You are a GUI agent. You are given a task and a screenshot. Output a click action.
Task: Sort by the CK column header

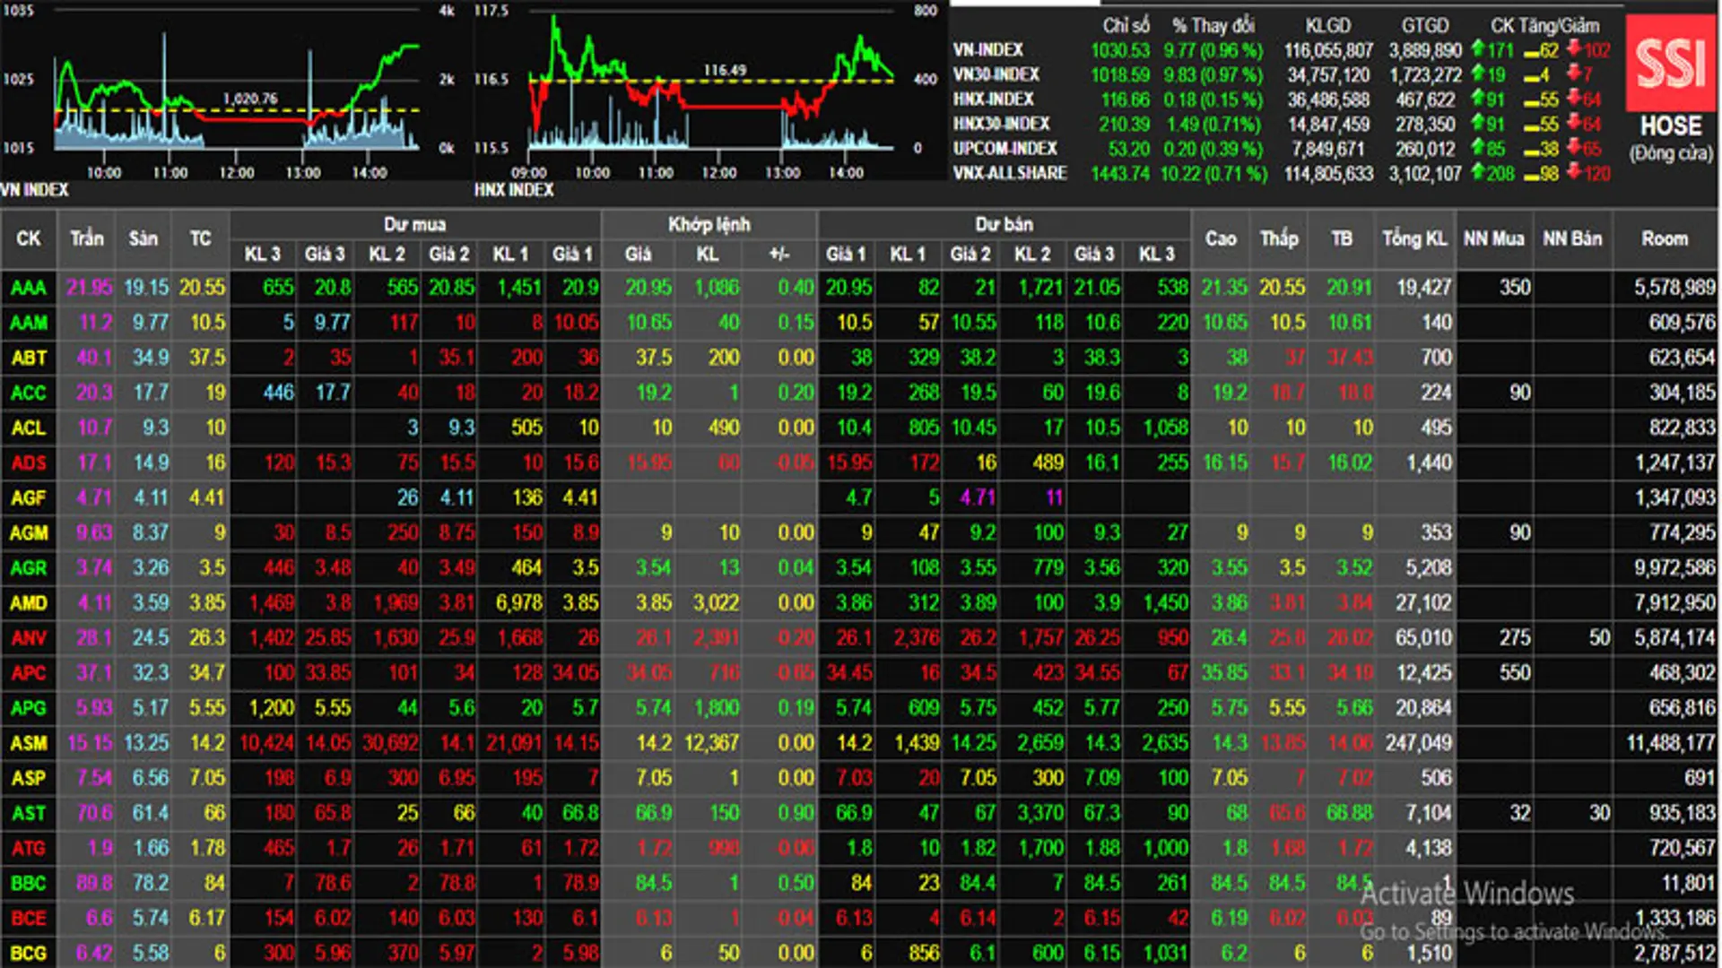point(29,238)
